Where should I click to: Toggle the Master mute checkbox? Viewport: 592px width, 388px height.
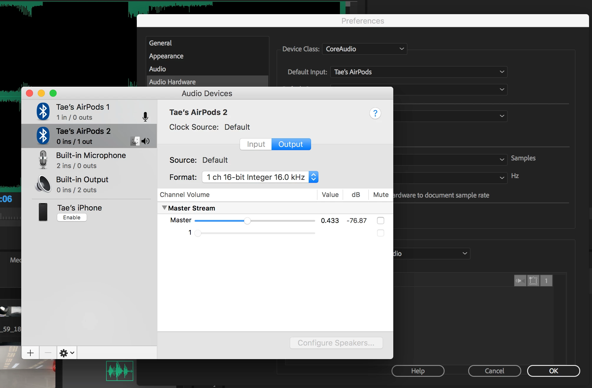[380, 221]
